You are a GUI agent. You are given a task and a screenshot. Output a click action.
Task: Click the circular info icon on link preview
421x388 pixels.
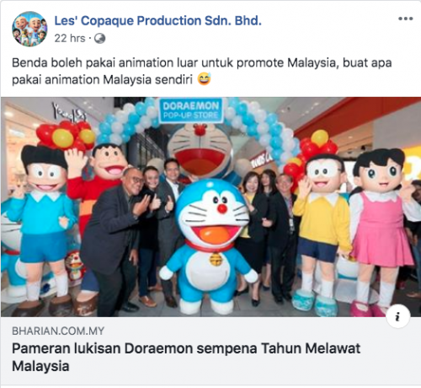coord(398,316)
